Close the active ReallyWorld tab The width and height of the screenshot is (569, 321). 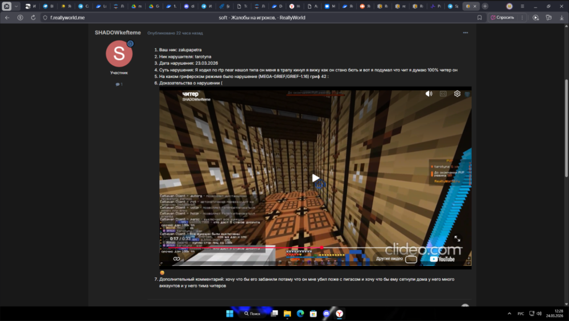click(475, 6)
